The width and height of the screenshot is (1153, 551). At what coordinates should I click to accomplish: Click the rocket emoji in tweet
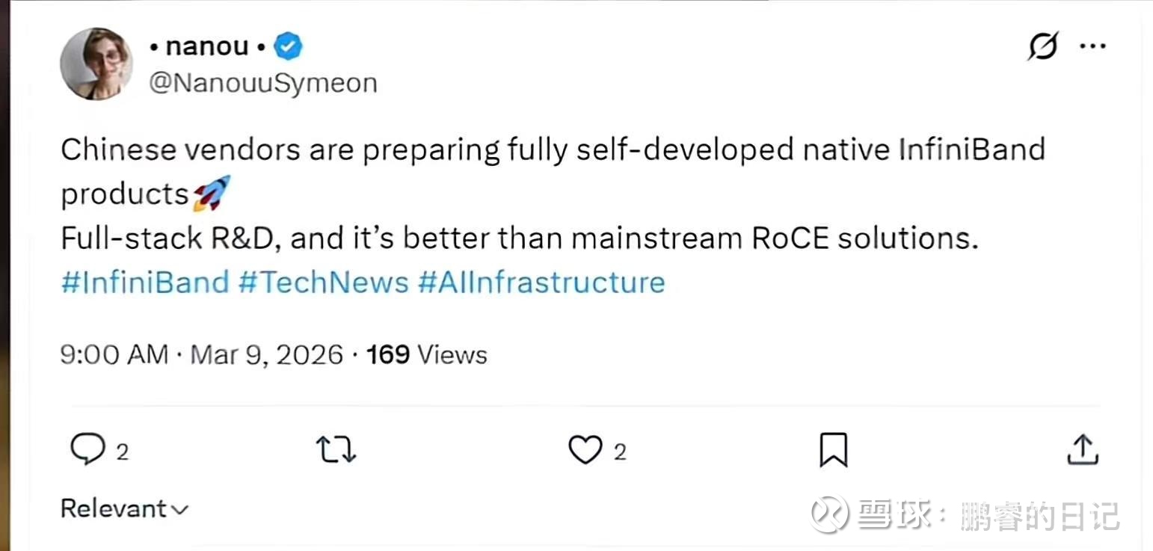[x=212, y=194]
